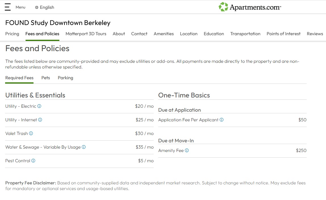Jump to the Amenities section
Image resolution: width=326 pixels, height=200 pixels.
click(x=164, y=34)
